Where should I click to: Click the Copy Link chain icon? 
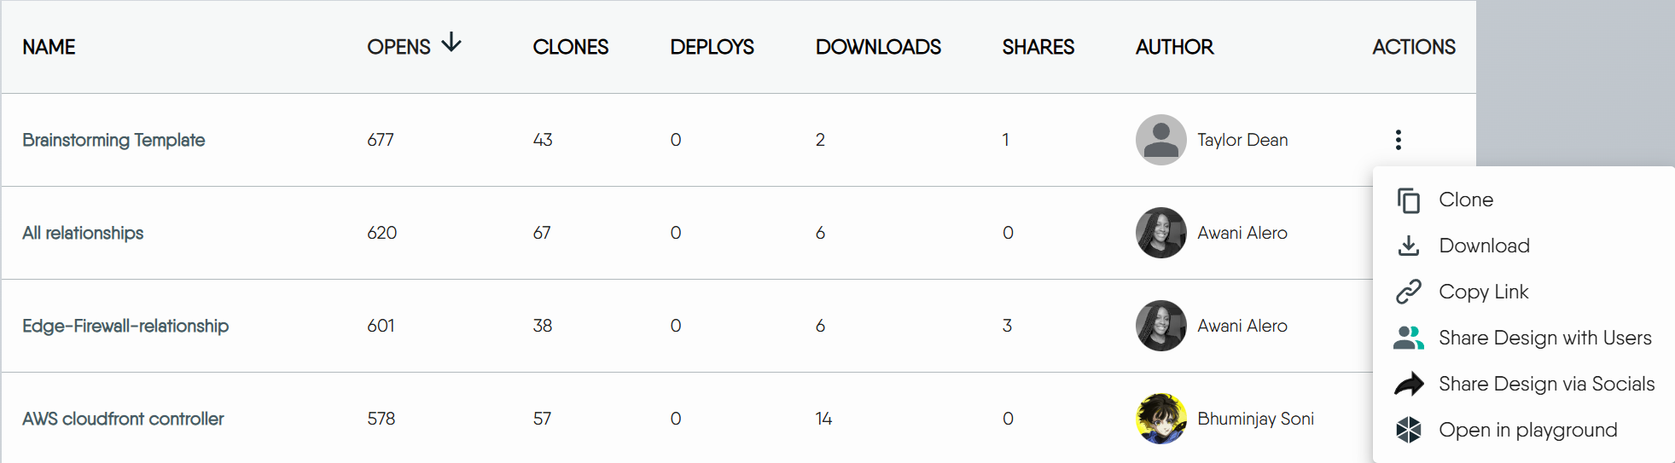click(1408, 292)
